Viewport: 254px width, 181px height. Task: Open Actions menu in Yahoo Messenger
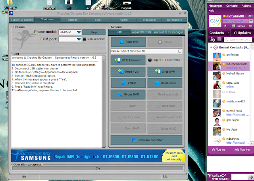[x=246, y=6]
